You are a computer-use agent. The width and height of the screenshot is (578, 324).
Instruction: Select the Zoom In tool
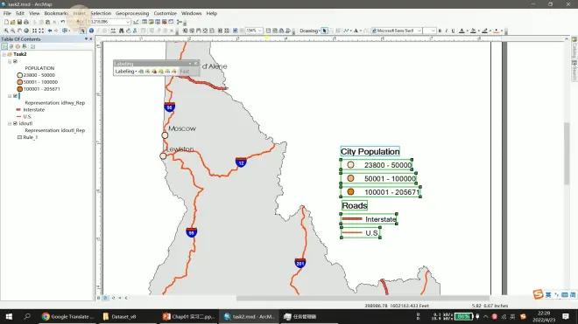(6, 31)
